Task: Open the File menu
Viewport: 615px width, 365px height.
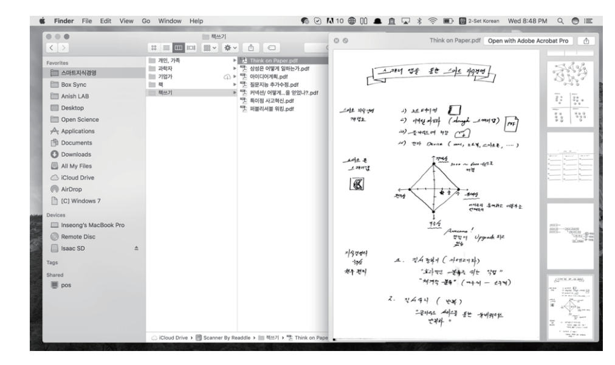Action: pyautogui.click(x=87, y=21)
